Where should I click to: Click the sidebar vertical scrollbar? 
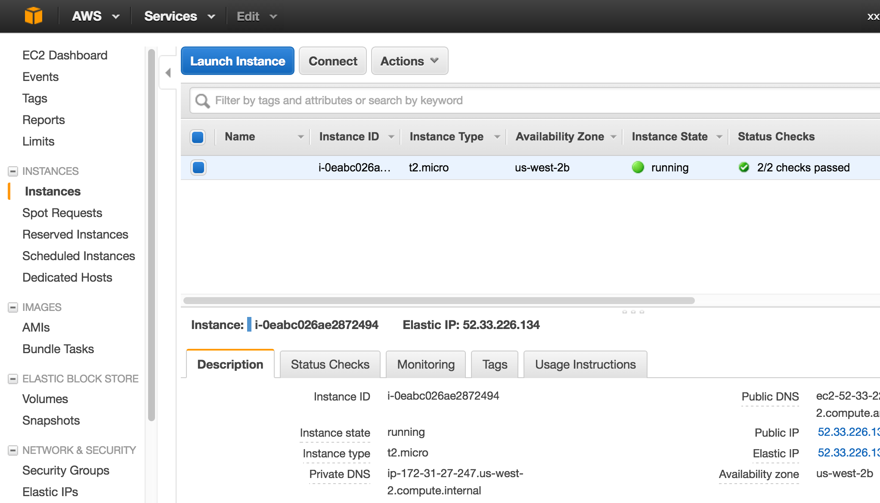click(152, 235)
